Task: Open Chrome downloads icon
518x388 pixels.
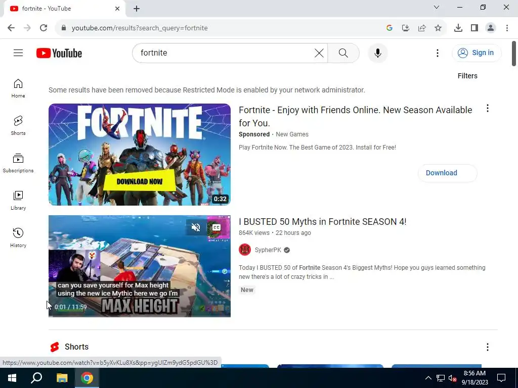Action: [458, 28]
